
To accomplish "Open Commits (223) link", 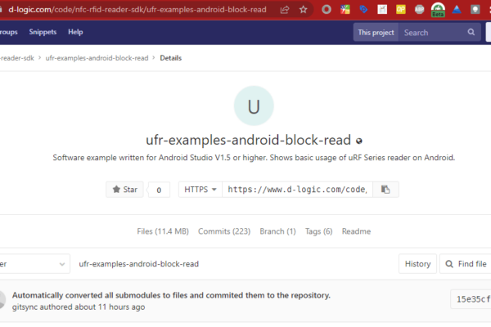I will click(x=224, y=231).
